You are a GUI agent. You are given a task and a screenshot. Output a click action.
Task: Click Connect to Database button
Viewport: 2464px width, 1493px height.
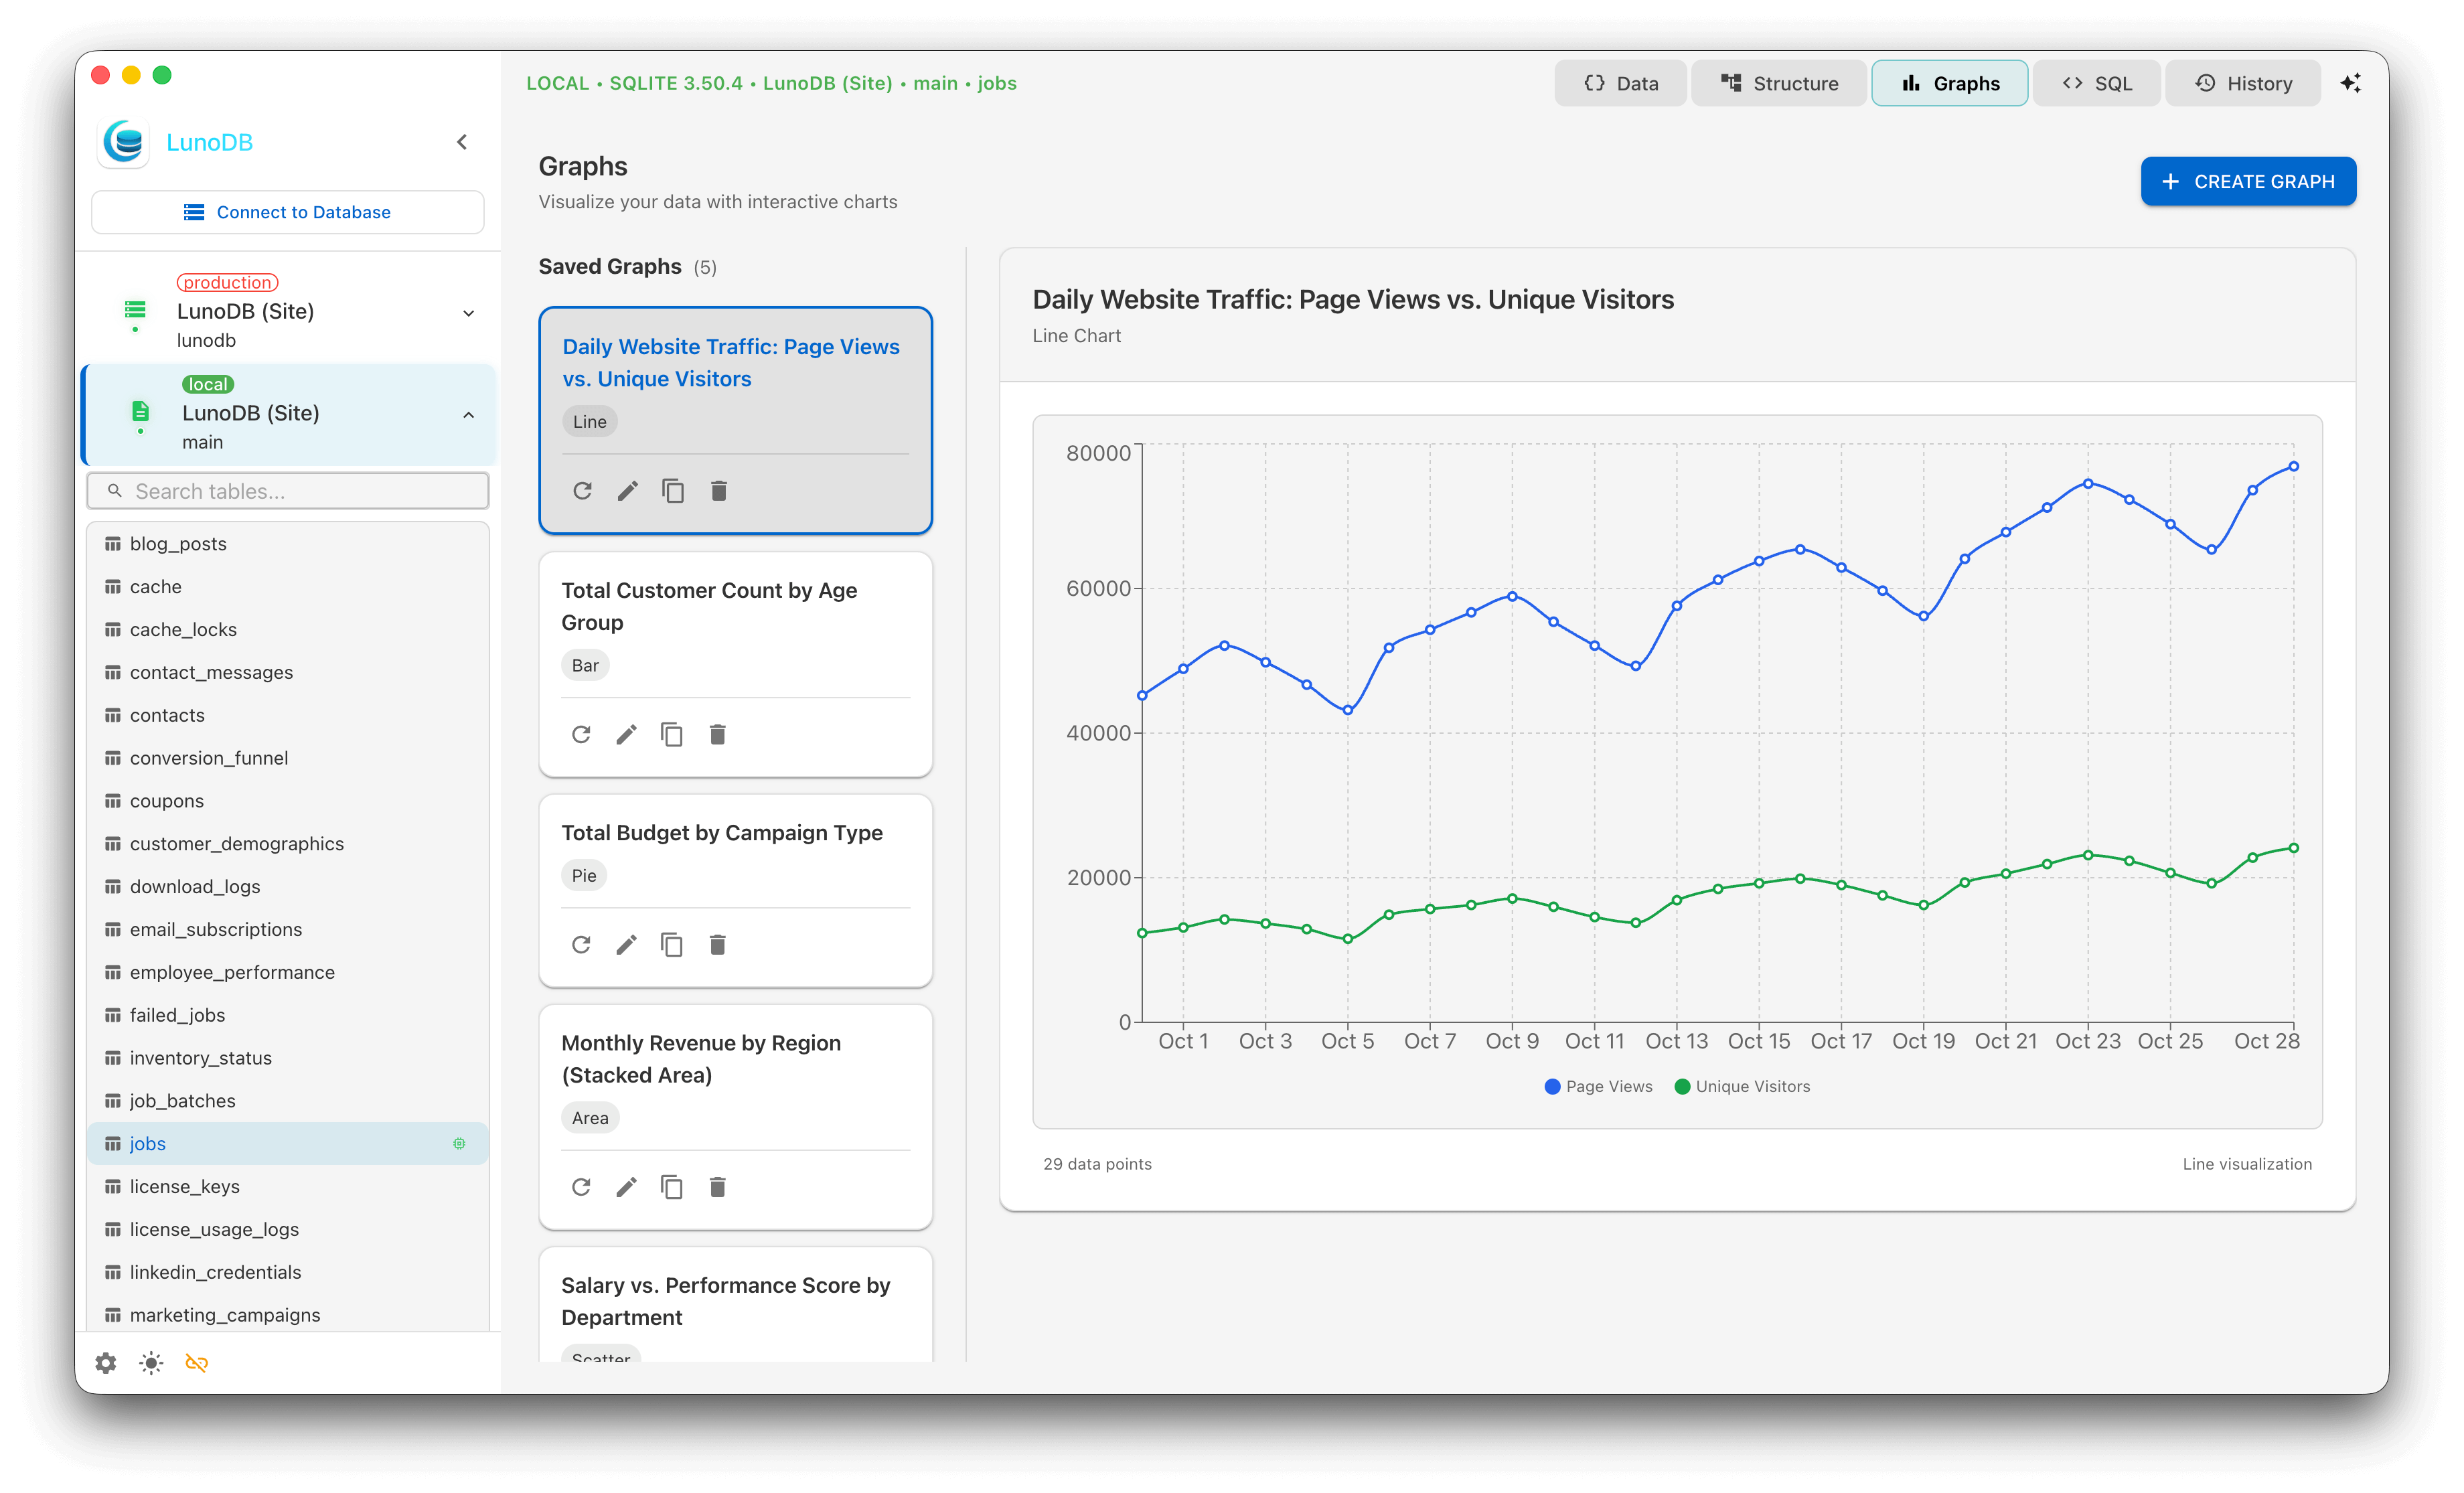point(288,212)
